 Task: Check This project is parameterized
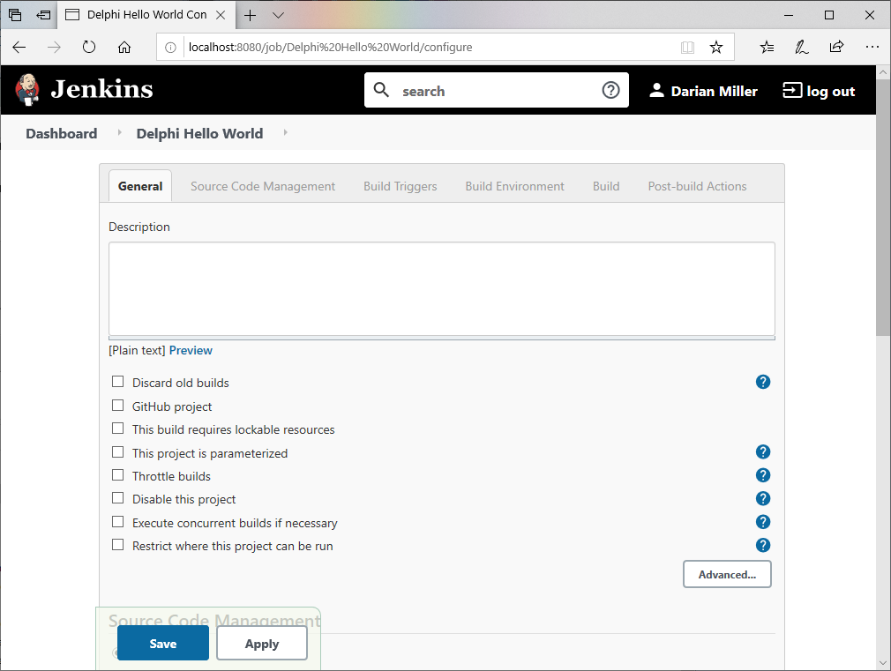(x=117, y=451)
